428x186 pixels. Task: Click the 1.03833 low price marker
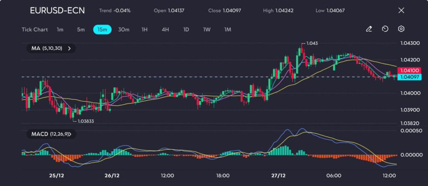[x=85, y=121]
